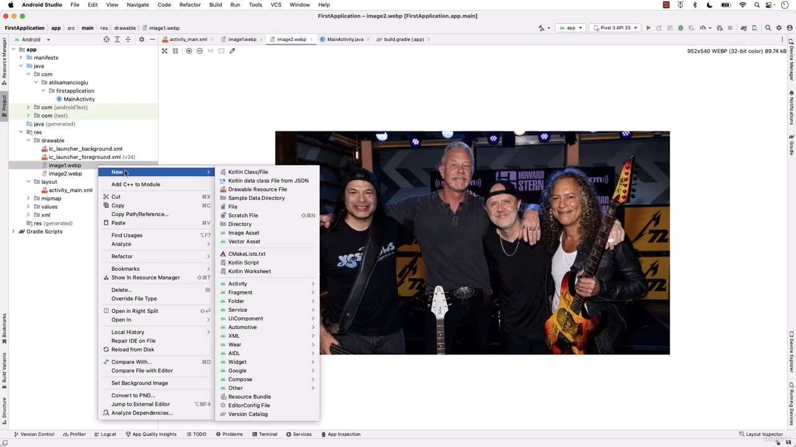
Task: Activate the color picker eyedropper tool
Action: [x=233, y=51]
